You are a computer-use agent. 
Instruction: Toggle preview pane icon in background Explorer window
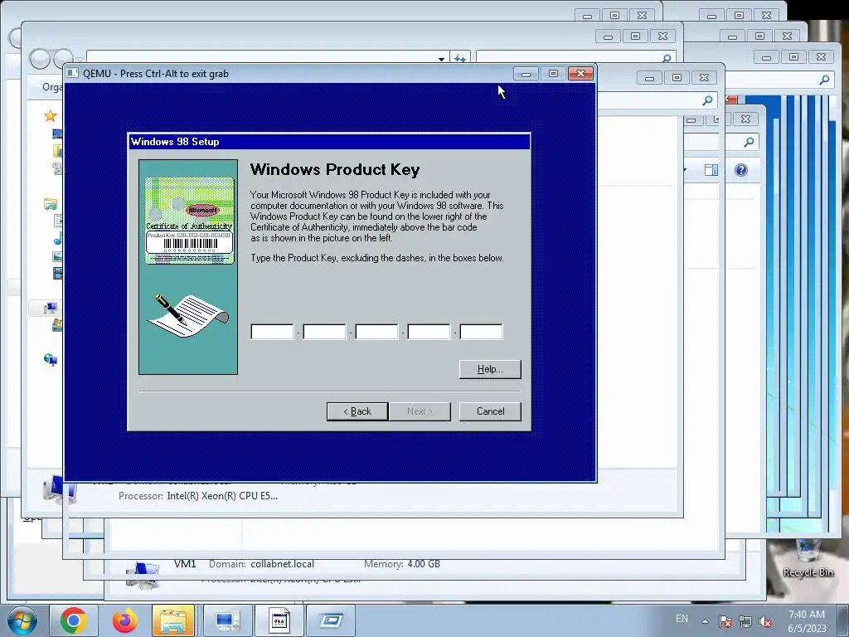pos(711,170)
